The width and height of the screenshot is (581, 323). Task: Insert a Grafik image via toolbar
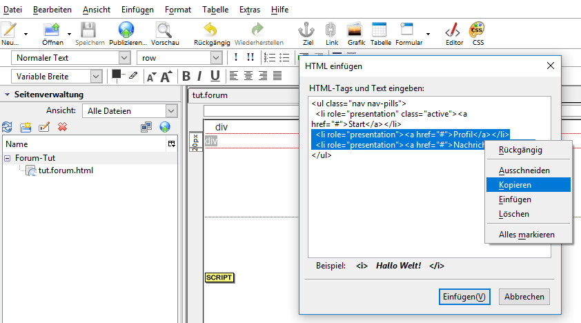click(x=355, y=30)
